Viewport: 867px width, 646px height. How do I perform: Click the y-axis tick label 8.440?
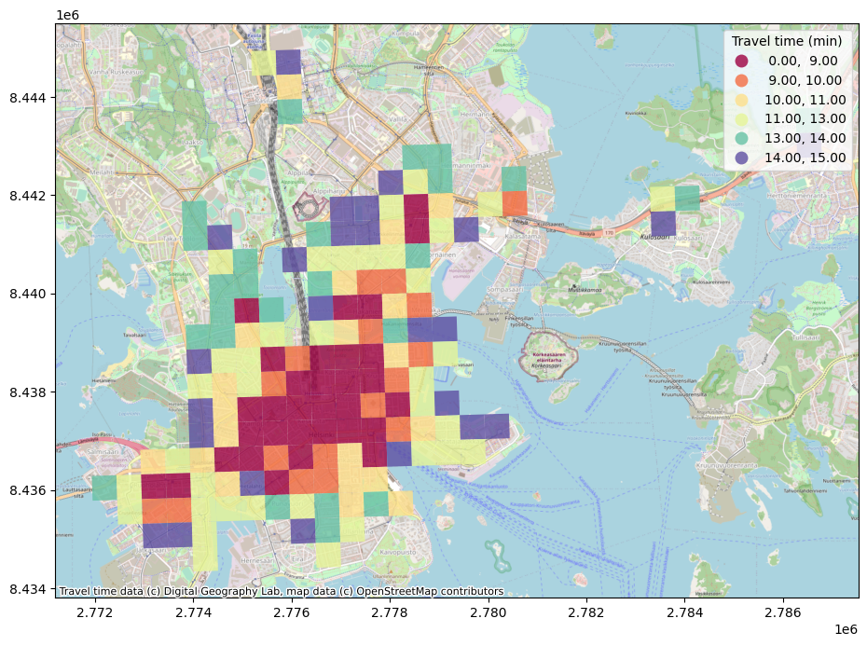(x=29, y=294)
